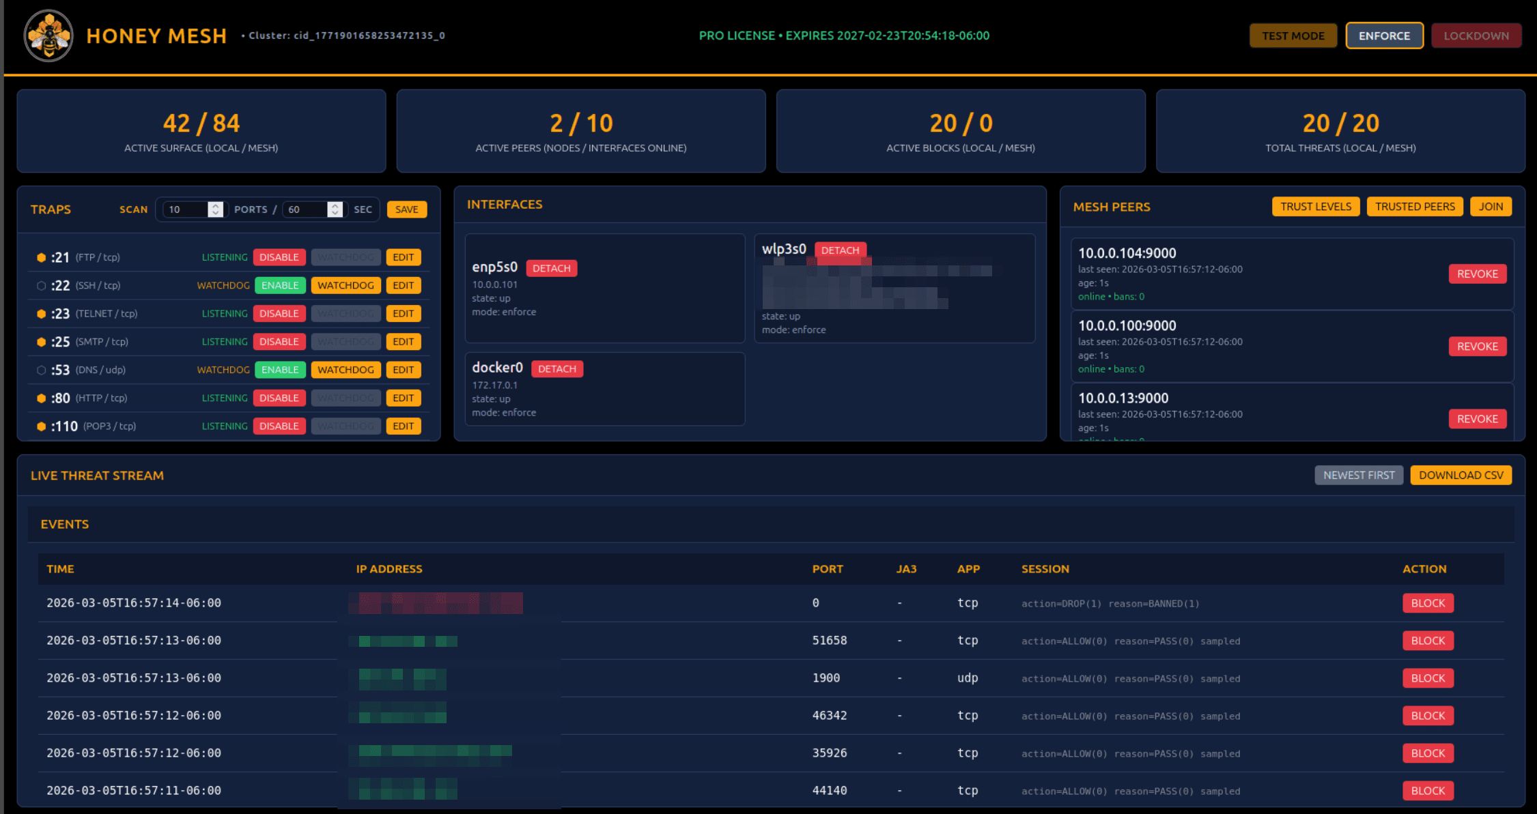
Task: Revoke the peer 10.0.0.100:9000
Action: pos(1477,346)
